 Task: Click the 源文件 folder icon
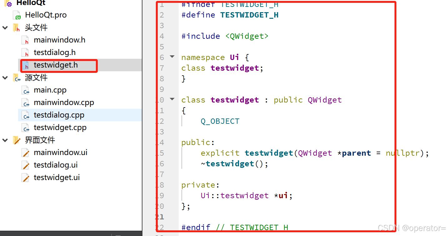(x=16, y=78)
